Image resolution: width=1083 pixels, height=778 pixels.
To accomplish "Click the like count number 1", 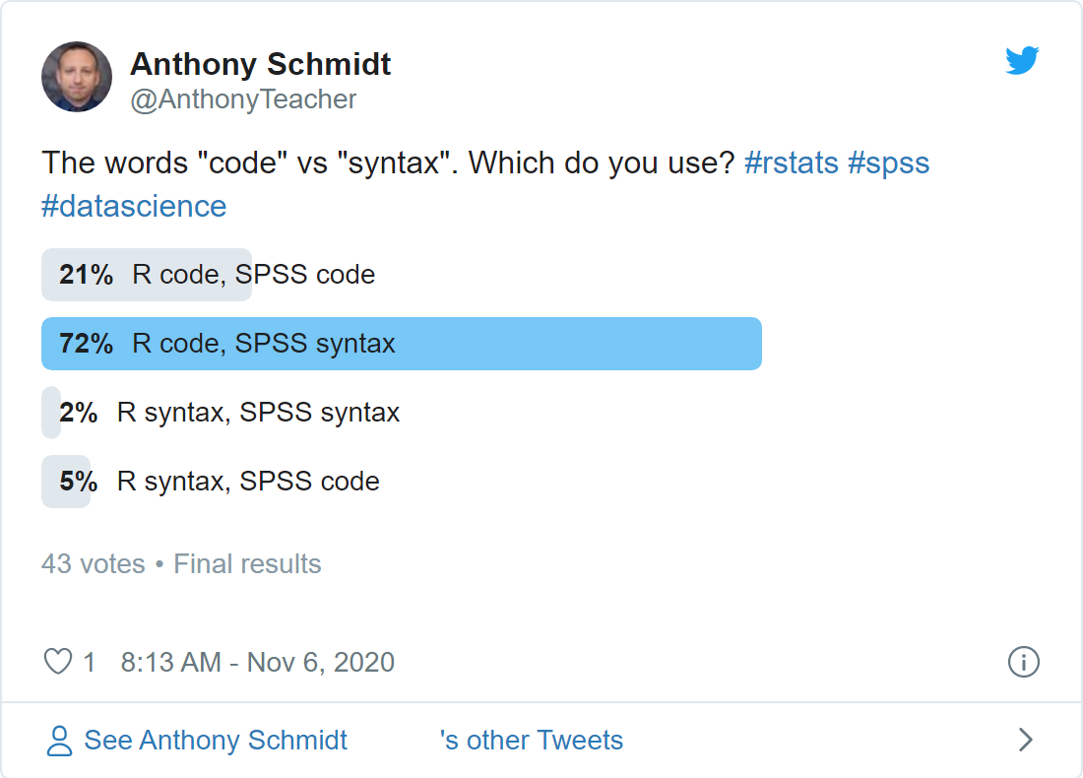I will (89, 662).
